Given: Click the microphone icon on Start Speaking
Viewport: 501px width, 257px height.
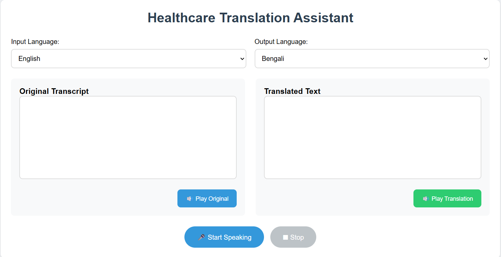Looking at the screenshot, I should 201,237.
